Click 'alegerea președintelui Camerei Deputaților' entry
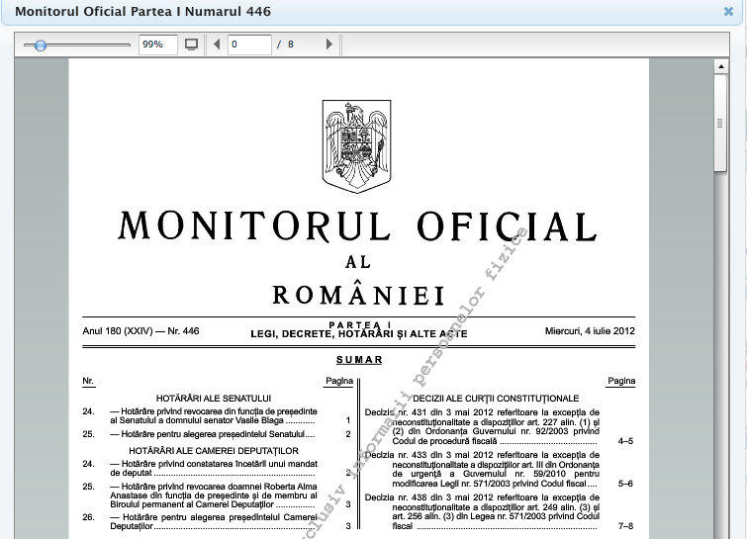Viewport: 747px width, 539px height. [214, 522]
